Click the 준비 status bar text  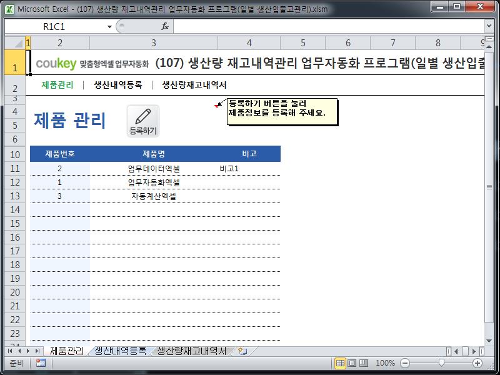[x=17, y=363]
